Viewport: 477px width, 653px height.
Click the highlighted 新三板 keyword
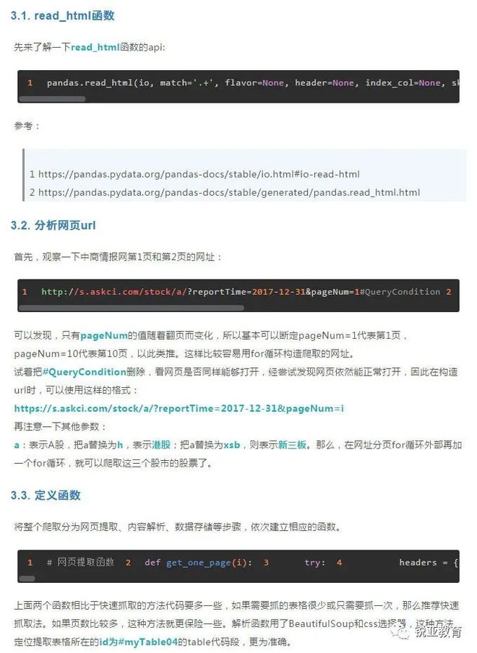coord(292,445)
